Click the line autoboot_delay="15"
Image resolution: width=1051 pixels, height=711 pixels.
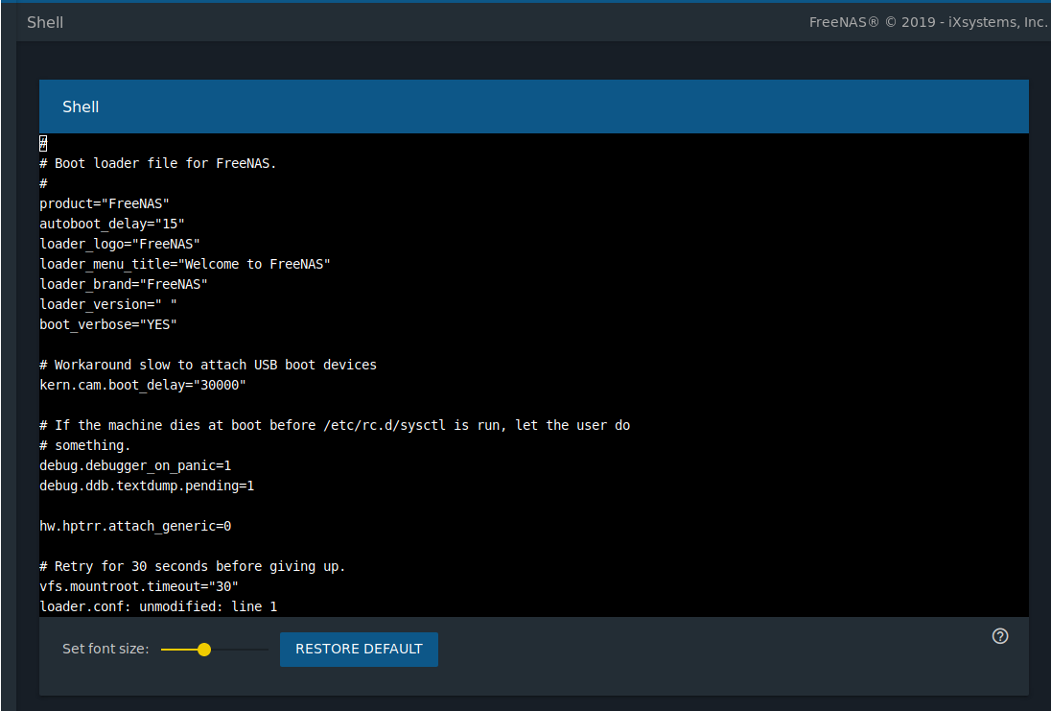[112, 224]
